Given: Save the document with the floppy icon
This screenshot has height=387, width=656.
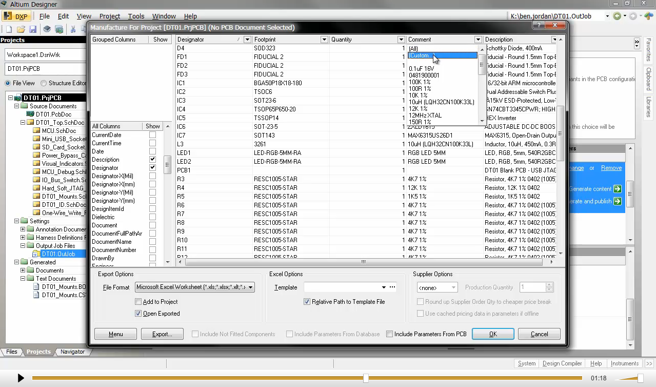Looking at the screenshot, I should click(33, 29).
